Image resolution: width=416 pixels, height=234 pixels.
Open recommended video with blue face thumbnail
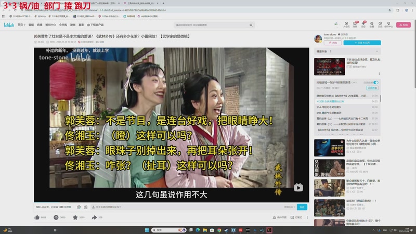tap(330, 148)
